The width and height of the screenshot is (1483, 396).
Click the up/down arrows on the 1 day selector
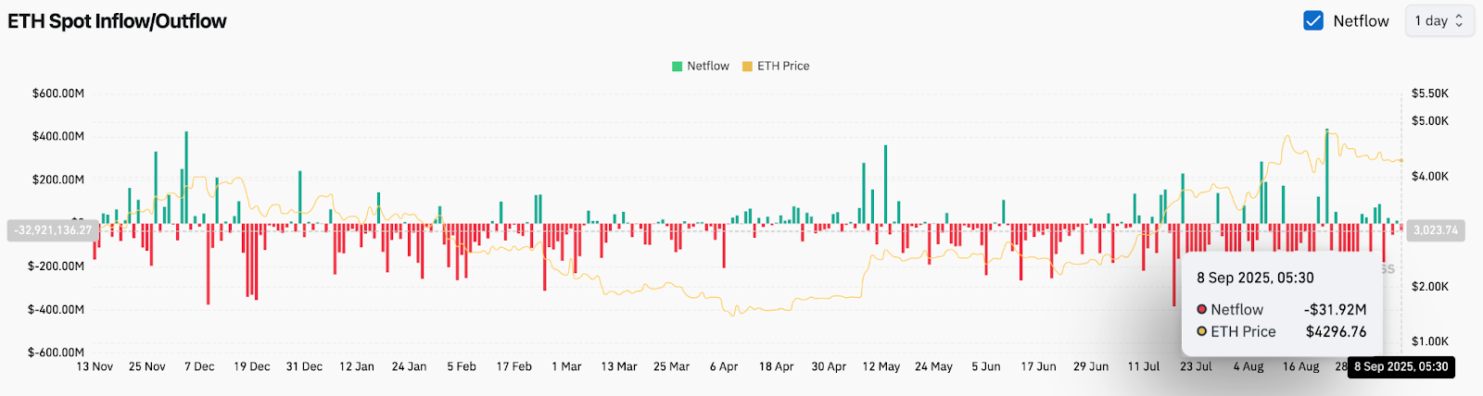(1459, 20)
